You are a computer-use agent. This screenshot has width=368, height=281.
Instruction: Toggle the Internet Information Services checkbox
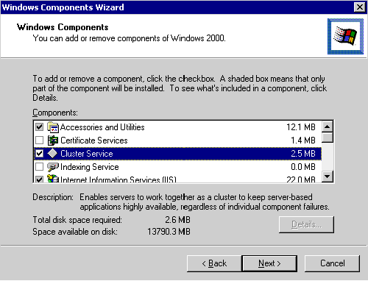(40, 179)
